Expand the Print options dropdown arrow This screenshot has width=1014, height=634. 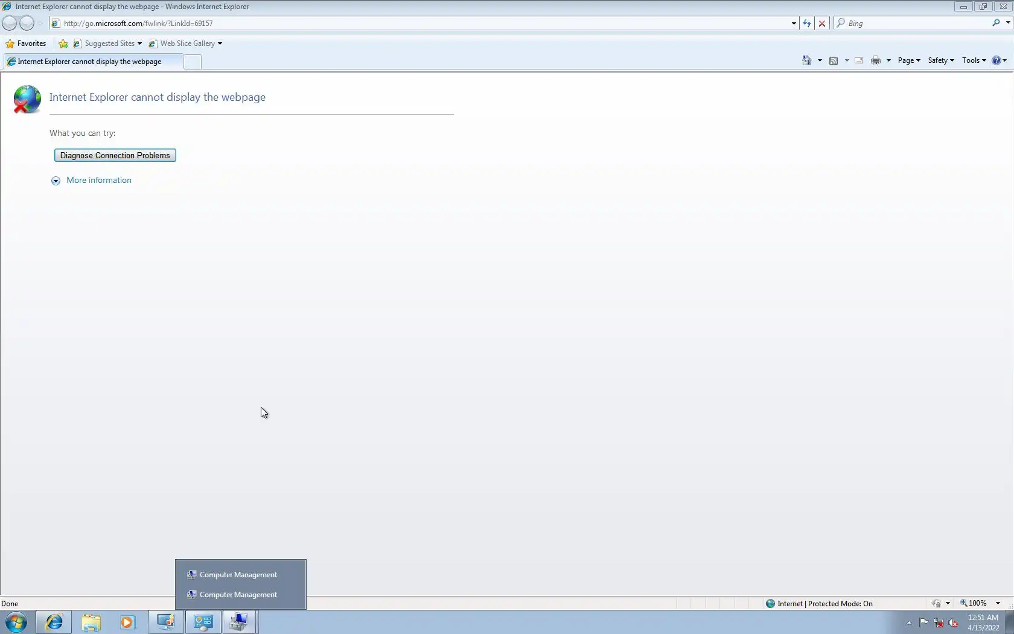pos(888,60)
